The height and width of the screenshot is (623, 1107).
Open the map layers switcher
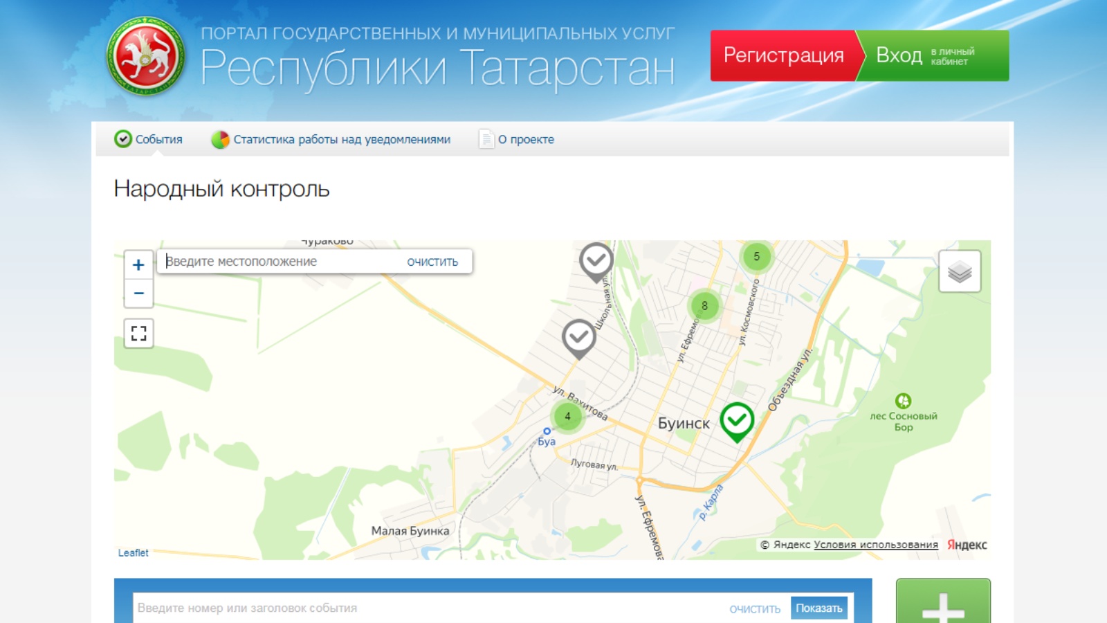[x=960, y=271]
